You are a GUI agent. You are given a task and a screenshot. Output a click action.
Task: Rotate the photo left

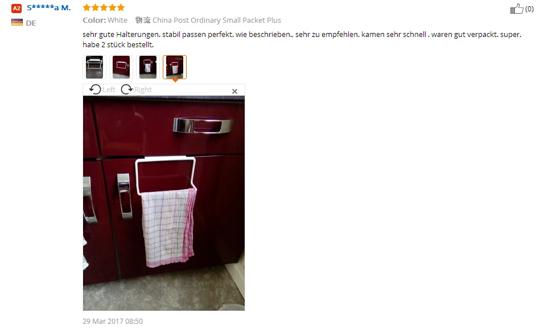95,89
